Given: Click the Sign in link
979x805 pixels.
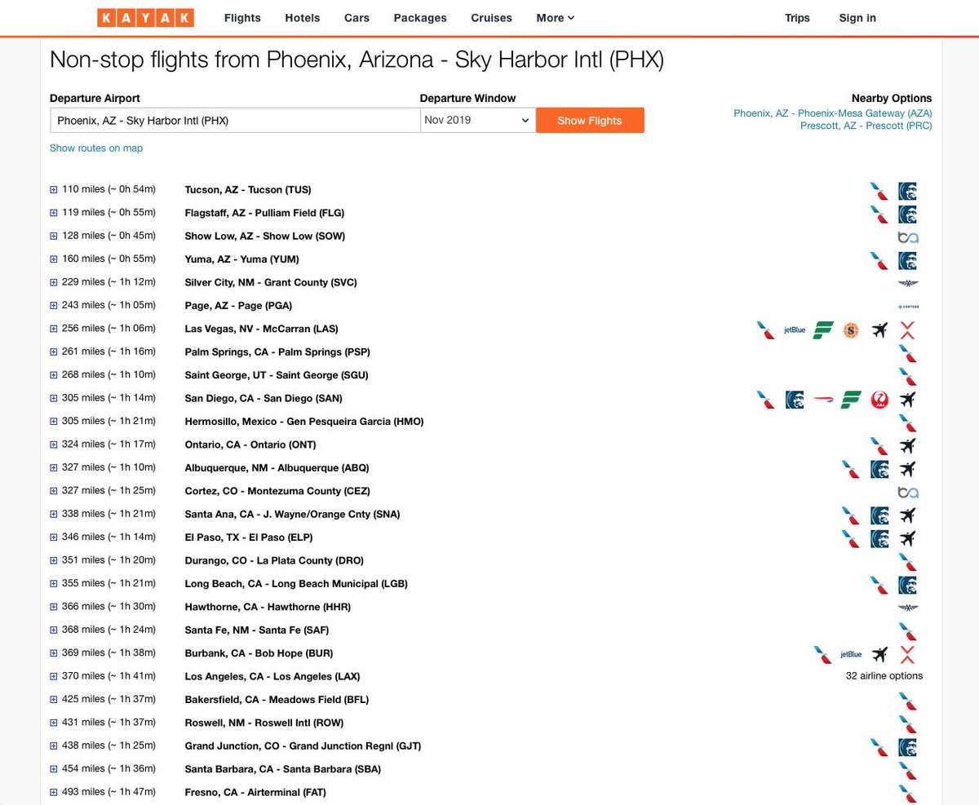Looking at the screenshot, I should (857, 18).
